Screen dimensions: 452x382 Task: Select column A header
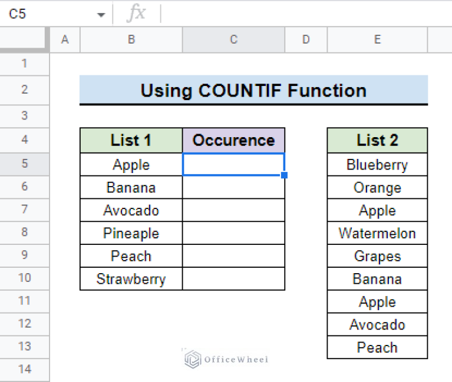65,39
